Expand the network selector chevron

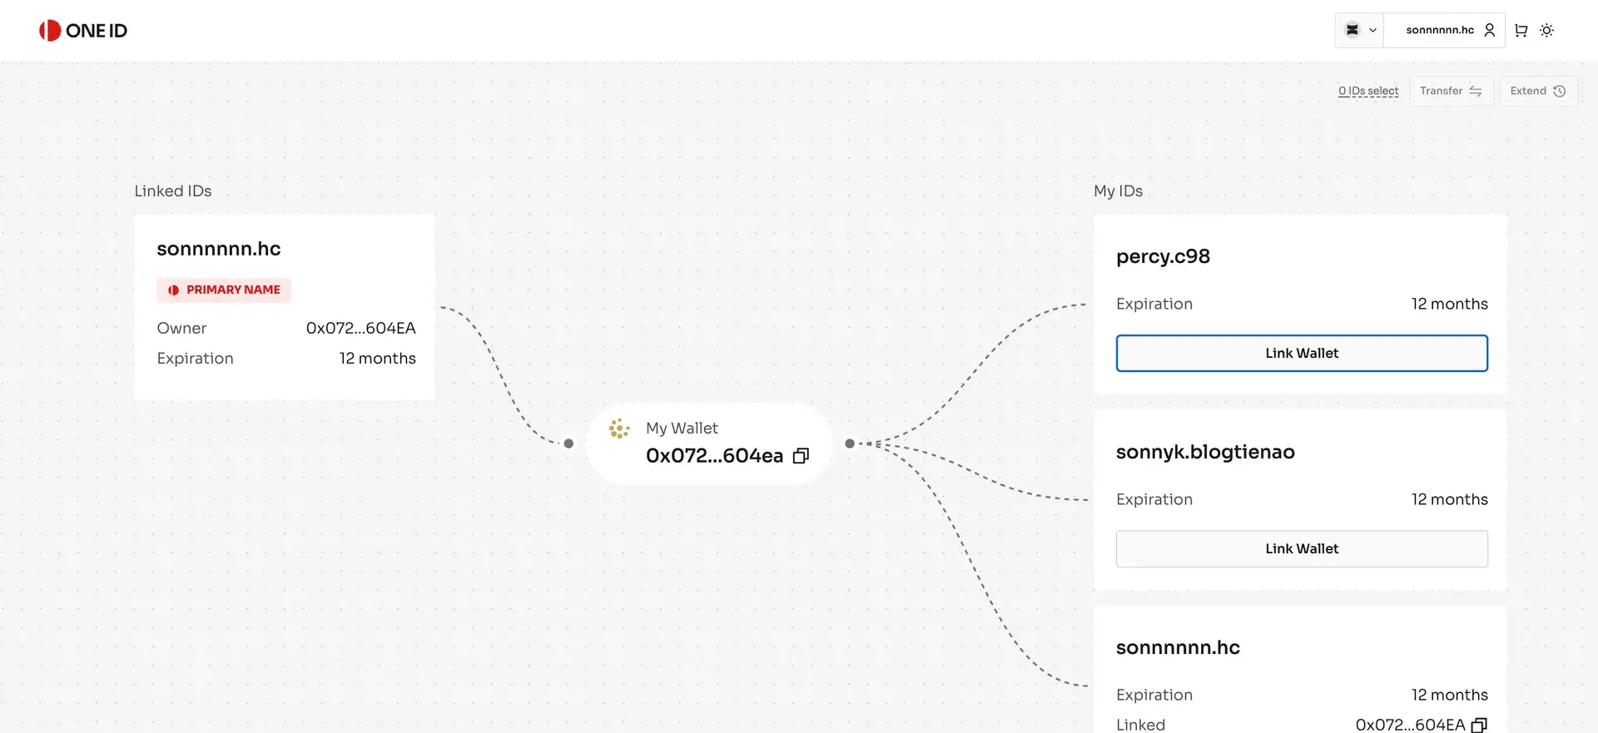tap(1372, 30)
